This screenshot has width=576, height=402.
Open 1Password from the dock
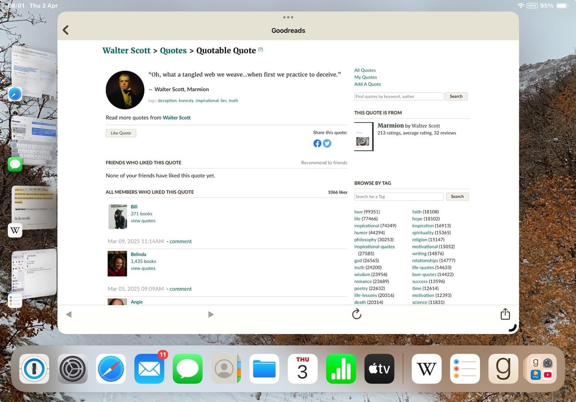click(x=34, y=368)
